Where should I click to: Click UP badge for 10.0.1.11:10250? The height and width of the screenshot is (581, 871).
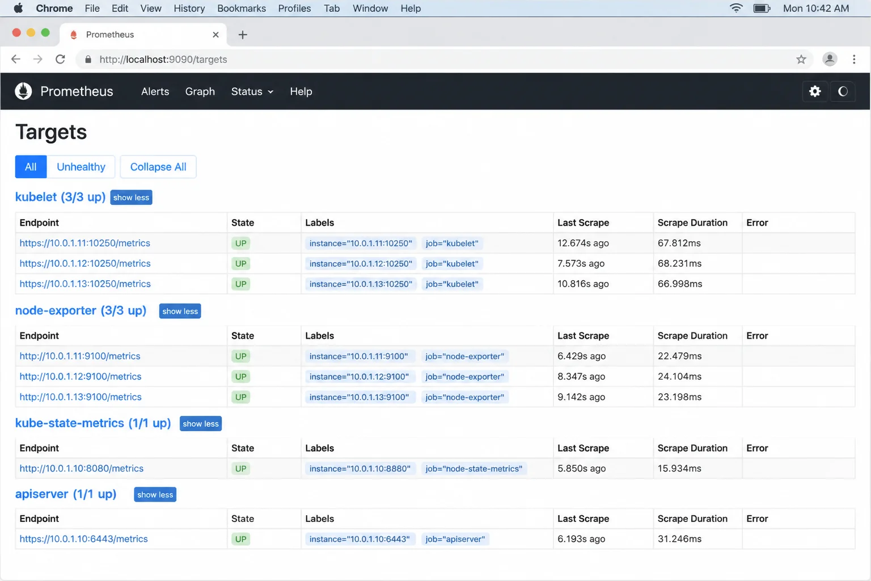click(x=241, y=243)
